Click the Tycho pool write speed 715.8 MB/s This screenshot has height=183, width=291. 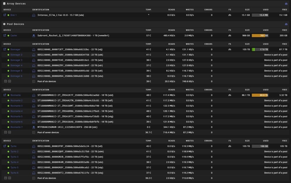click(188, 178)
